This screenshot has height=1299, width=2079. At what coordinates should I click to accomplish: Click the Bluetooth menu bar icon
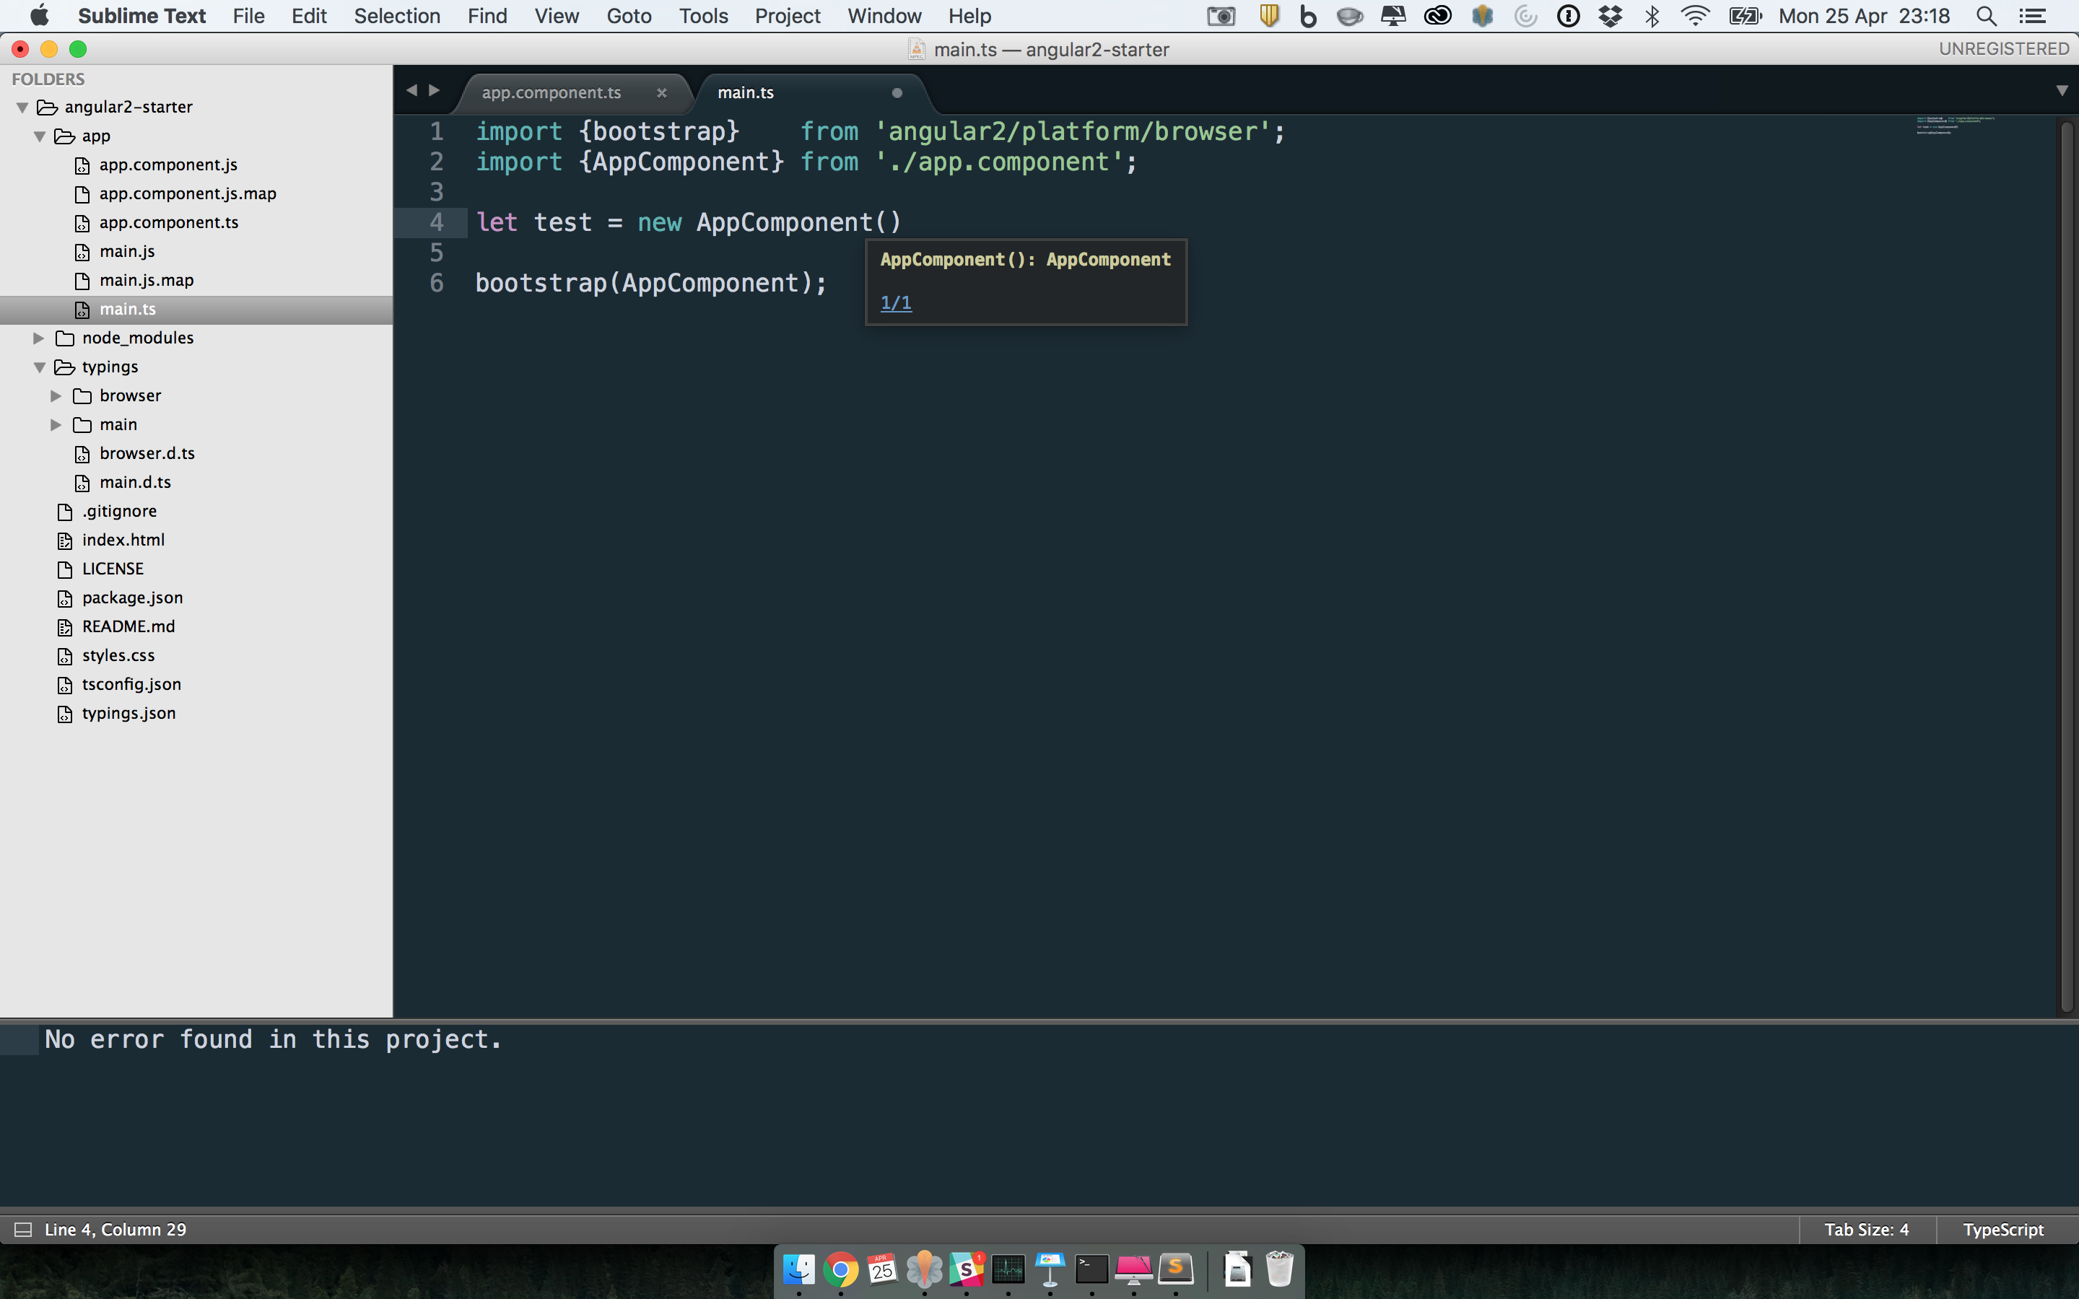[x=1651, y=17]
